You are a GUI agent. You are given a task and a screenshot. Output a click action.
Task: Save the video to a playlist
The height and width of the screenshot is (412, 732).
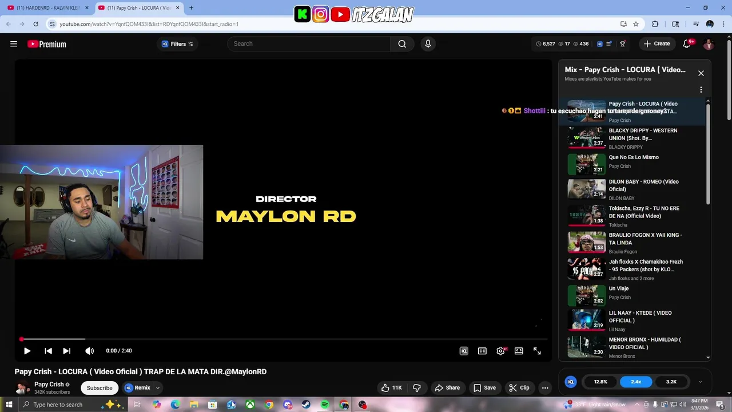tap(485, 388)
